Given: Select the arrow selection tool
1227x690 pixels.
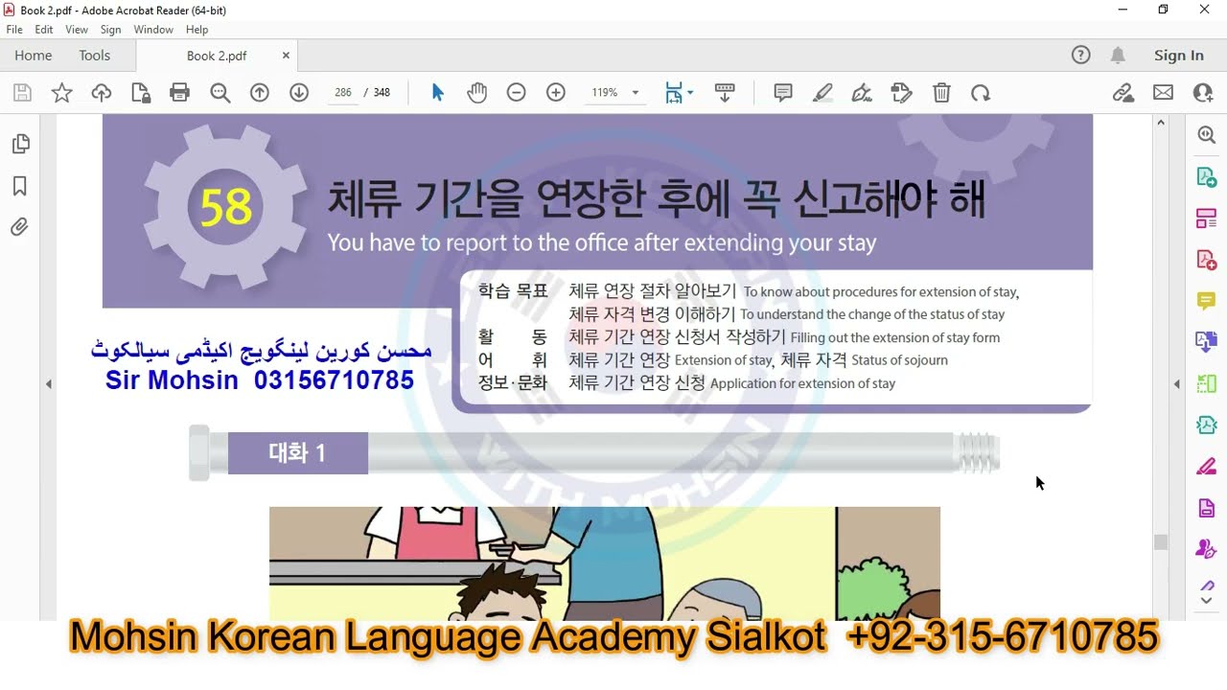Looking at the screenshot, I should point(438,93).
